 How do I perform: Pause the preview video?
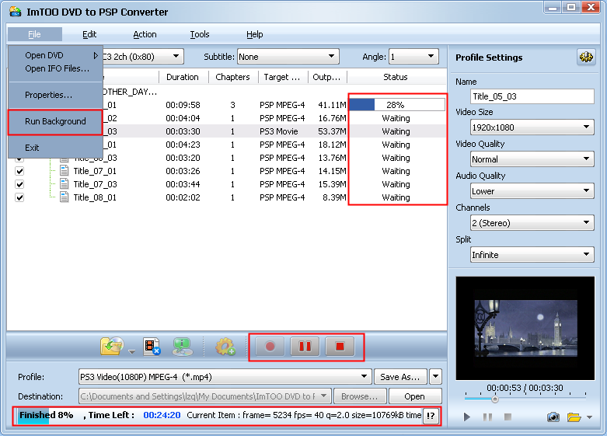pos(488,417)
